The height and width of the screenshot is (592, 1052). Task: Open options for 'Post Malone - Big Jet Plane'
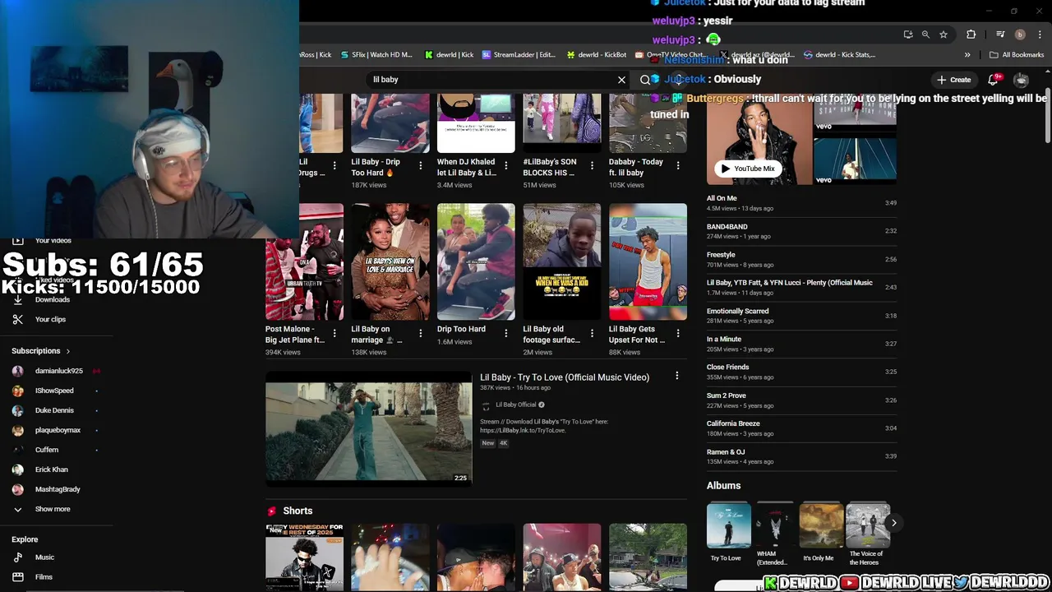[x=335, y=333]
